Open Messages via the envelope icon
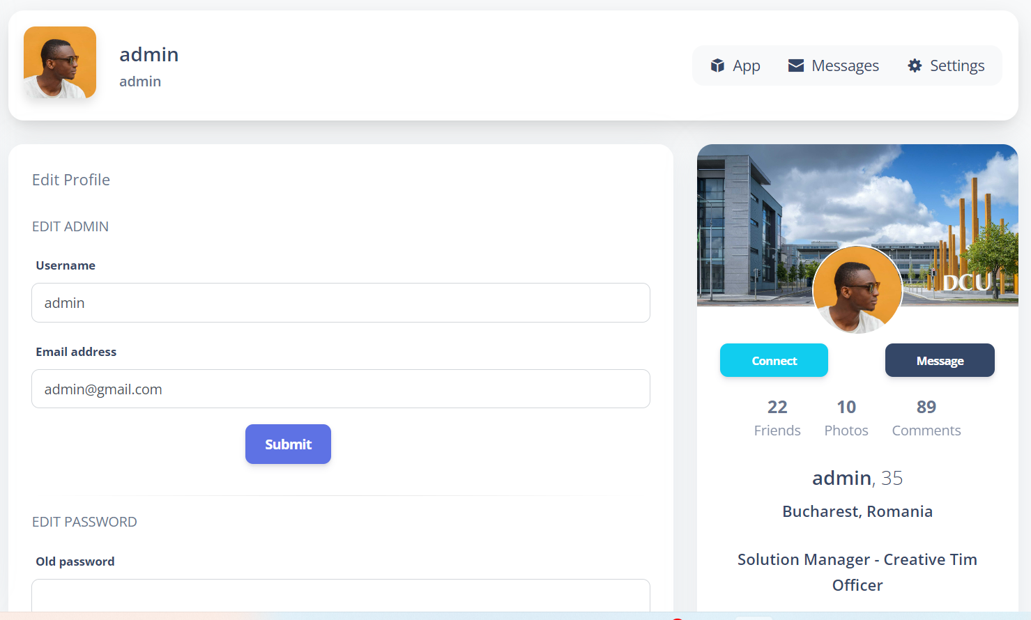1031x620 pixels. pos(795,65)
